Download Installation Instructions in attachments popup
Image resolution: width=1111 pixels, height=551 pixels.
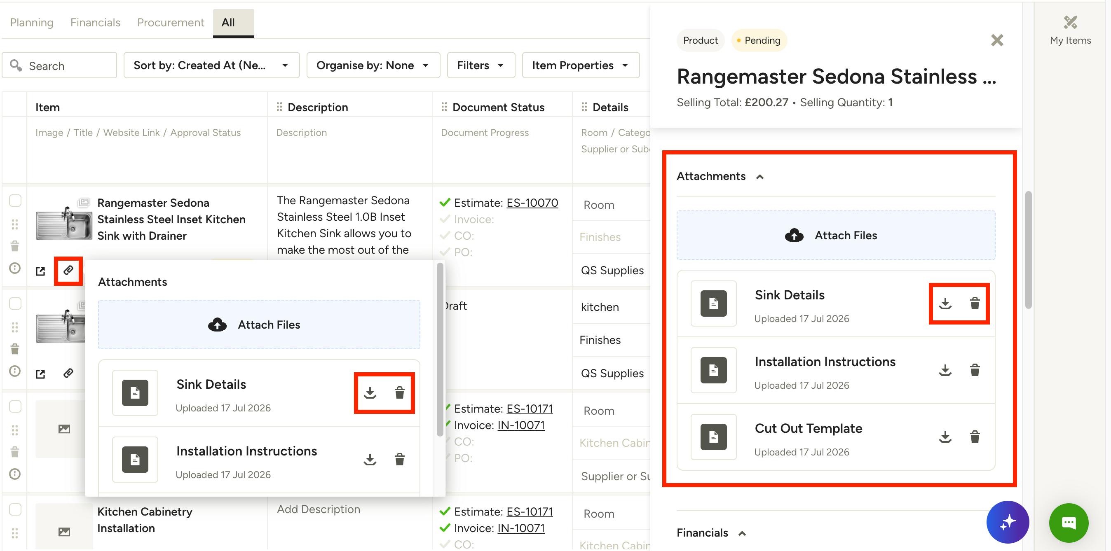click(x=370, y=460)
